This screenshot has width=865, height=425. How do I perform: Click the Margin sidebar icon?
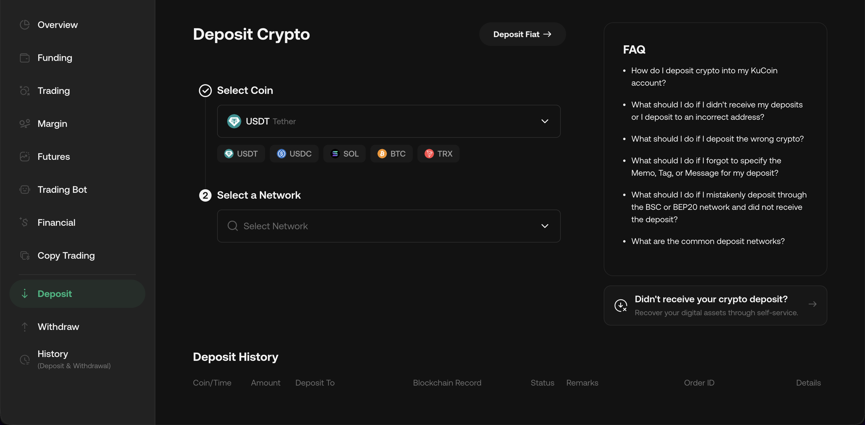24,124
